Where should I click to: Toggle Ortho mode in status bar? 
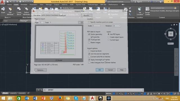123,93
